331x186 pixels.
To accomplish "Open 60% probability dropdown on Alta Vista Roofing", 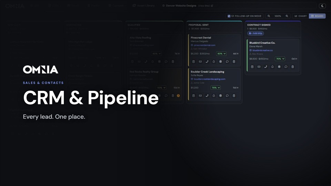I will (x=157, y=54).
